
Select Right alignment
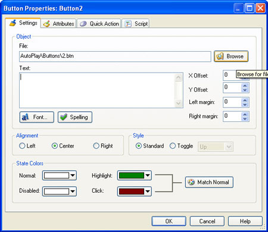103,146
